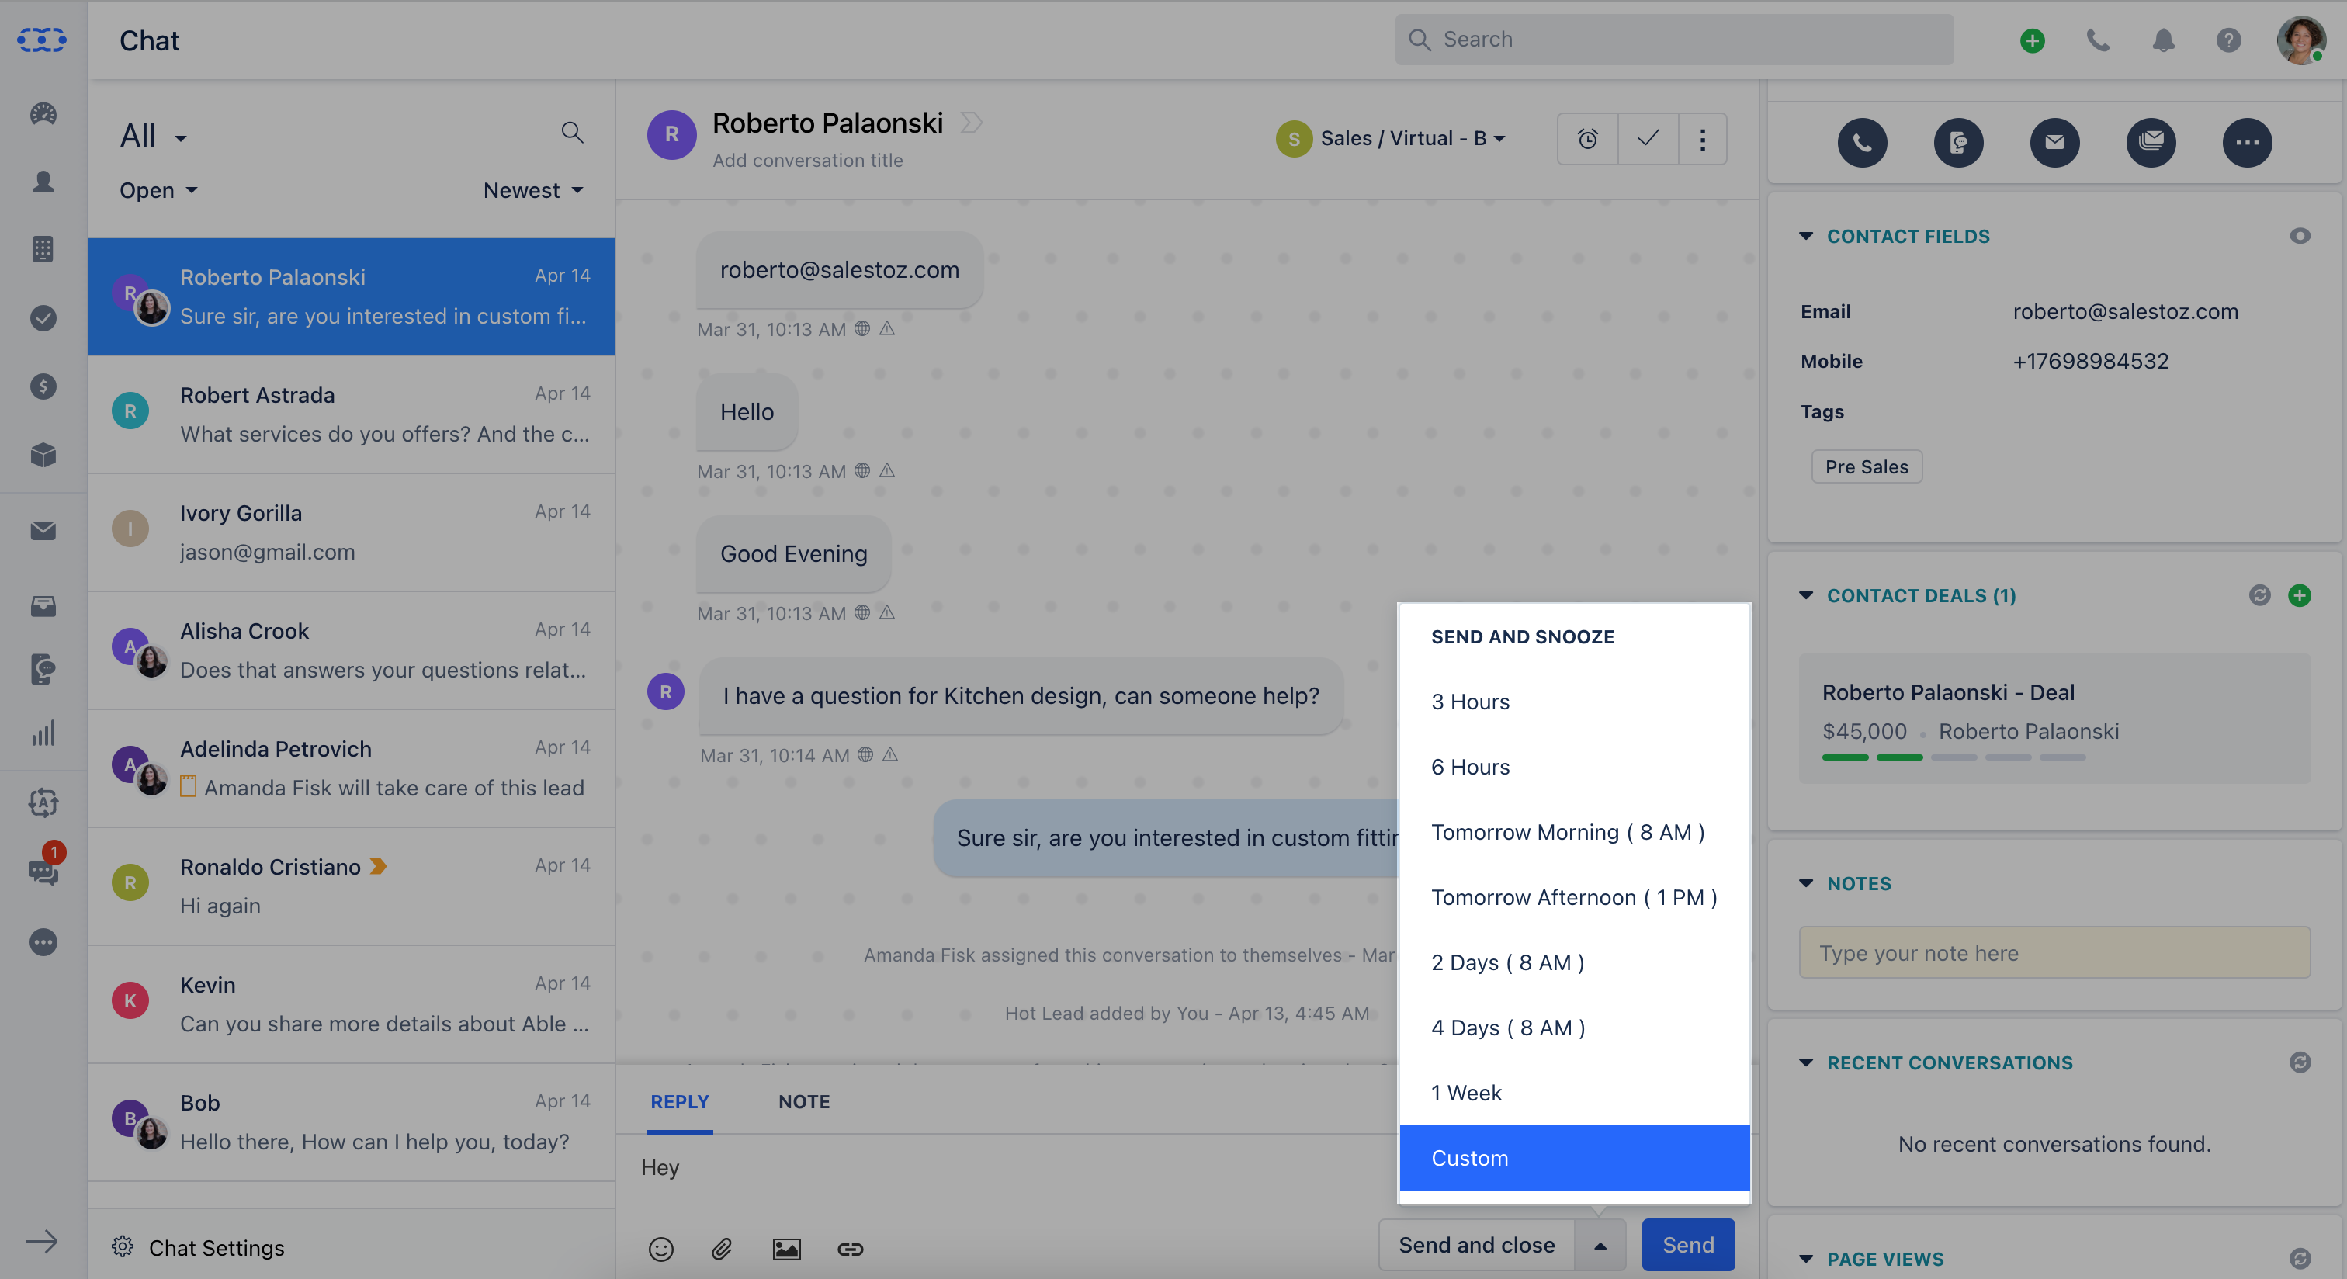2347x1279 pixels.
Task: Open the More ellipsis icon in sidebar
Action: [x=43, y=942]
